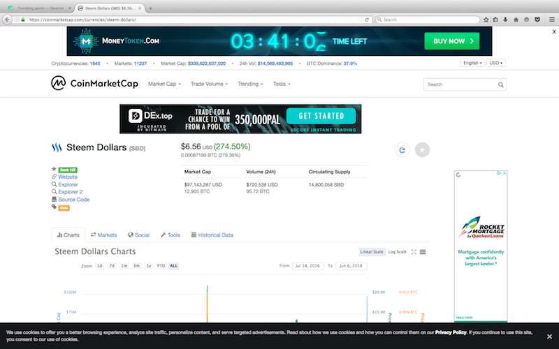Close the top MoneyToken banner ad
Screen dimensions: 559x349
[554, 31]
